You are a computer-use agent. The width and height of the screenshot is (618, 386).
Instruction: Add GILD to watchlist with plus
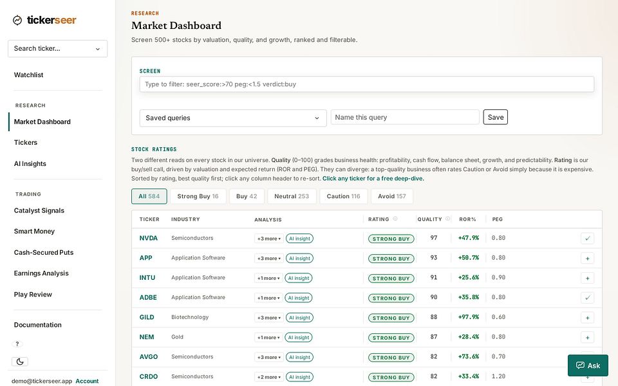click(x=587, y=318)
